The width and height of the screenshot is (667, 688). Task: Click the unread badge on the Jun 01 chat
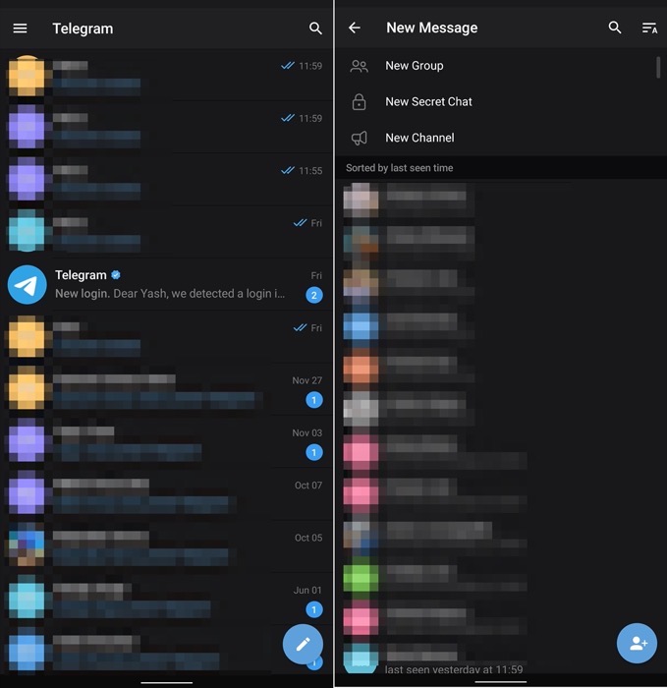pos(314,610)
